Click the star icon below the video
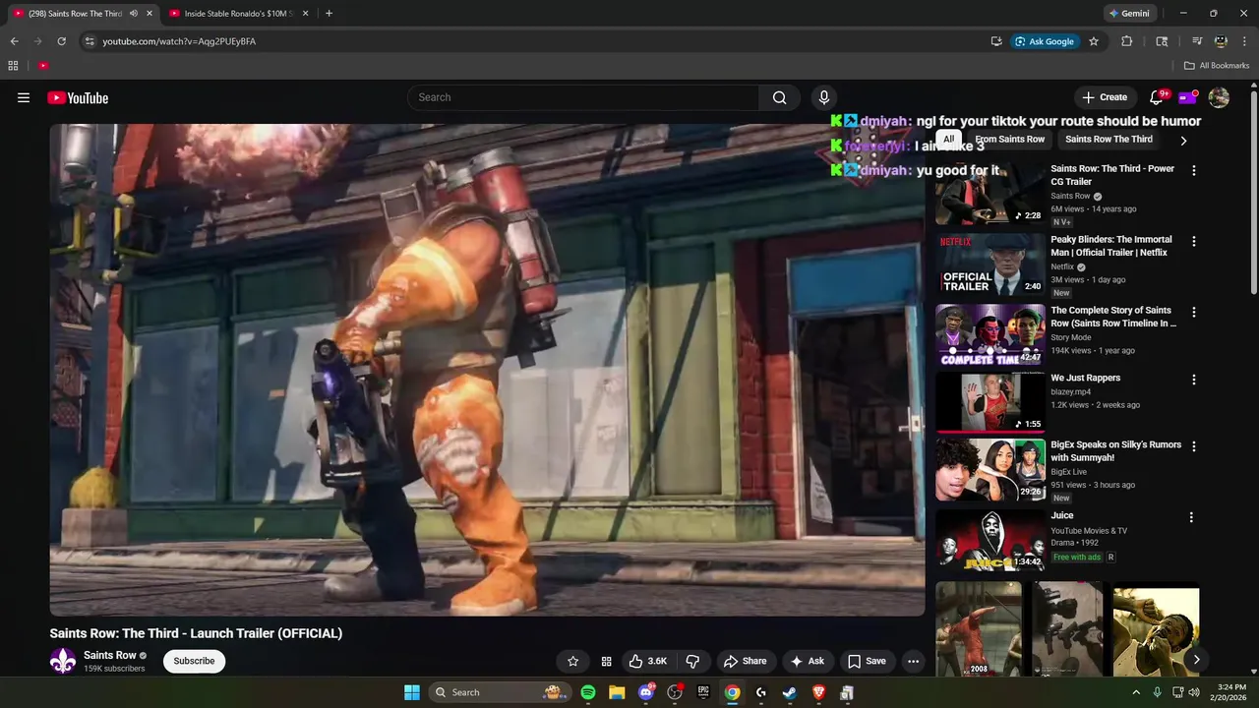1259x708 pixels. tap(573, 661)
